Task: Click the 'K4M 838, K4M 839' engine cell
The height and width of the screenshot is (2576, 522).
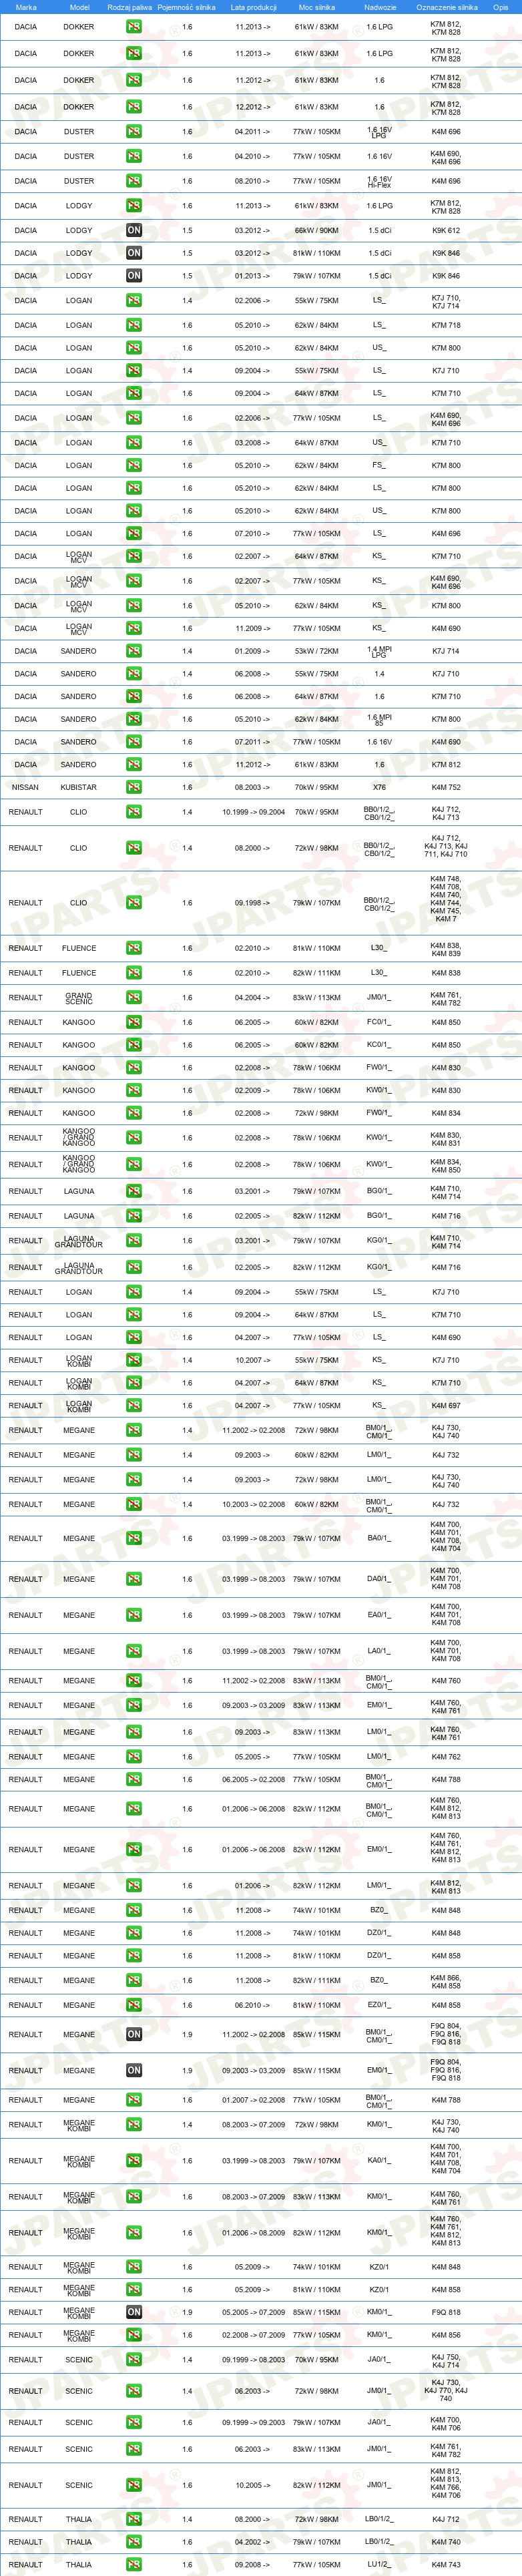Action: pos(446,950)
